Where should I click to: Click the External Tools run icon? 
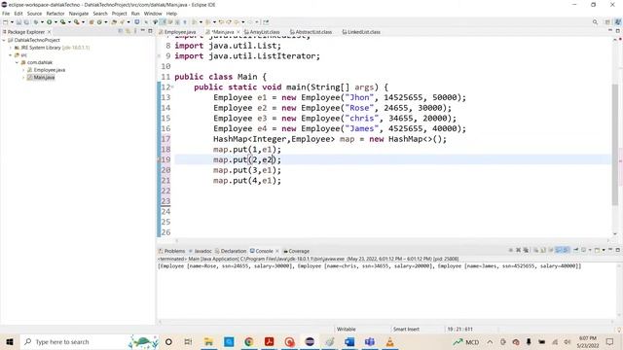pos(76,22)
